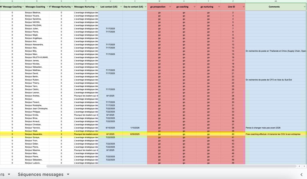The width and height of the screenshot is (307, 179).
Task: Select cell 'Bonjour Alessandra,'
Action: click(37, 44)
